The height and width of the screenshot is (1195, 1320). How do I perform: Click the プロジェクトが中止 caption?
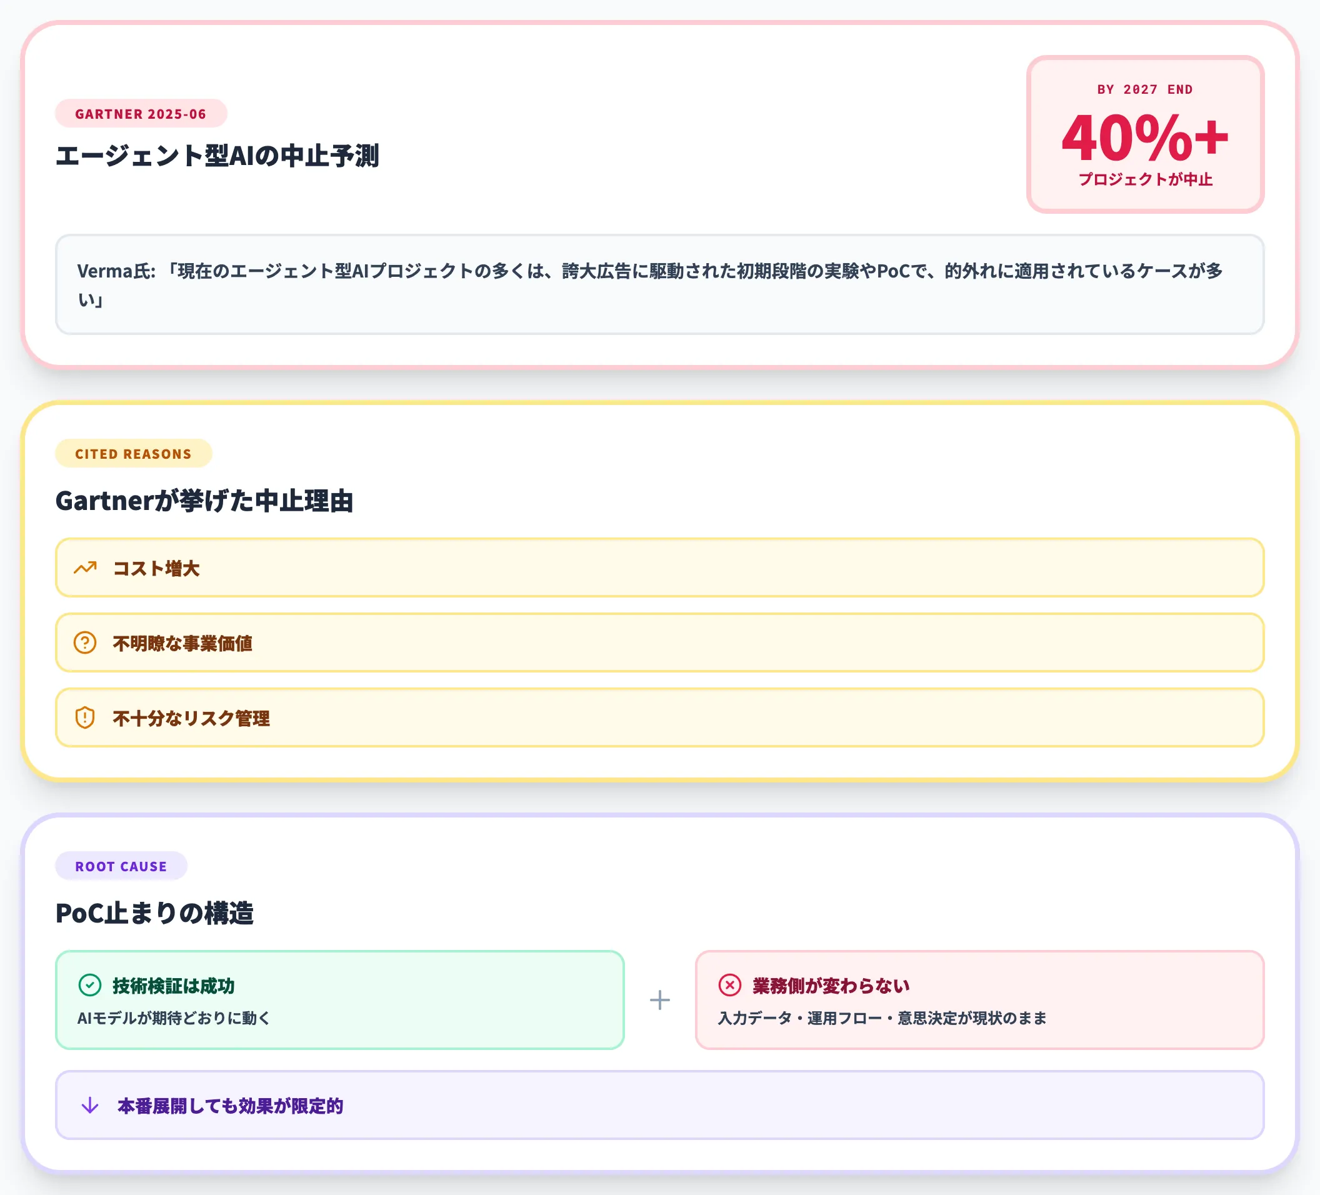(1145, 179)
